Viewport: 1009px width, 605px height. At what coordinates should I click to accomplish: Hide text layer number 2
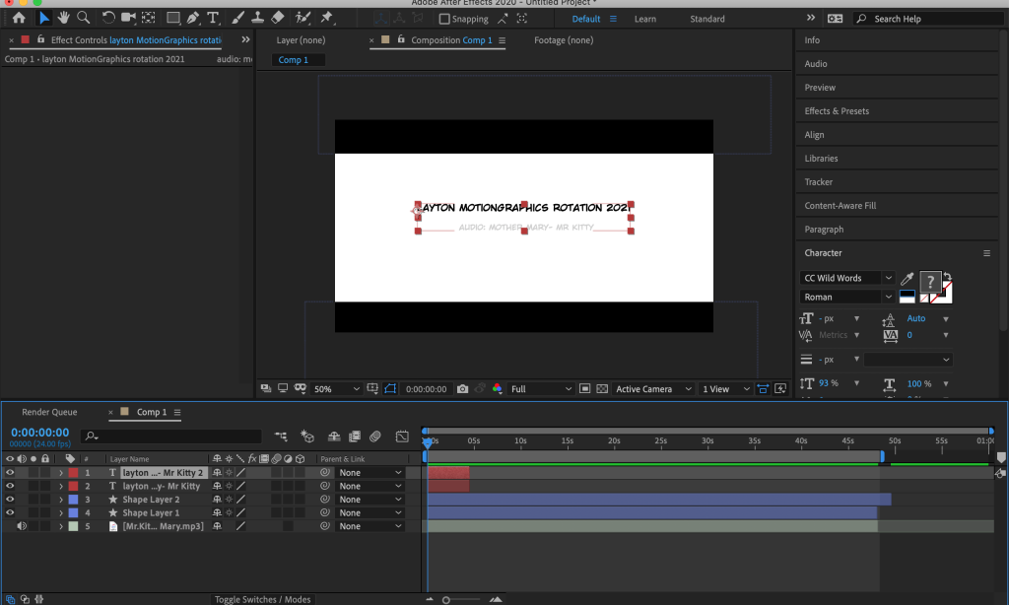click(10, 486)
